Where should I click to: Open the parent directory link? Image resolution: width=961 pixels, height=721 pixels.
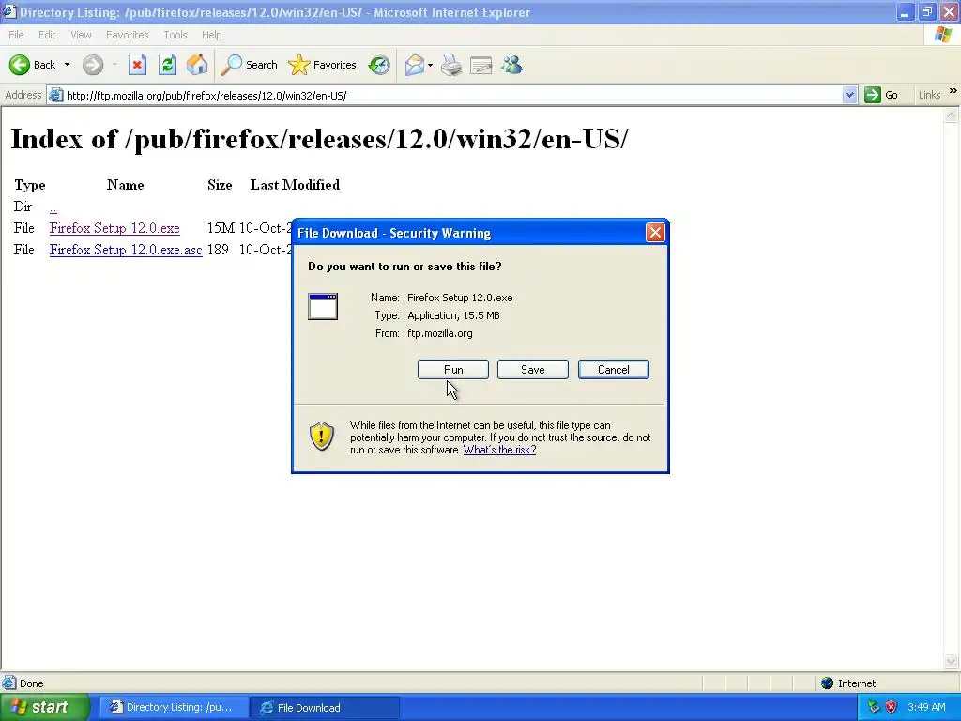tap(53, 207)
